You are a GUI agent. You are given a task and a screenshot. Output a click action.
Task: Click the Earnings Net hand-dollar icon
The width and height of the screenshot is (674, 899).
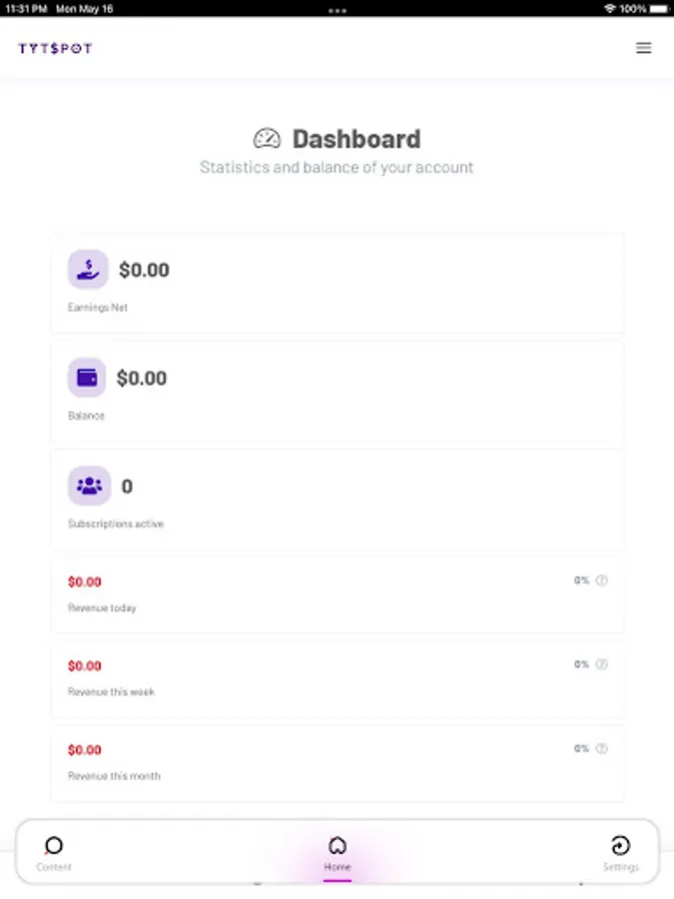88,270
